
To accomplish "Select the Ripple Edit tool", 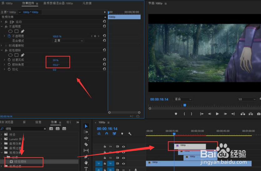I will tap(86, 138).
